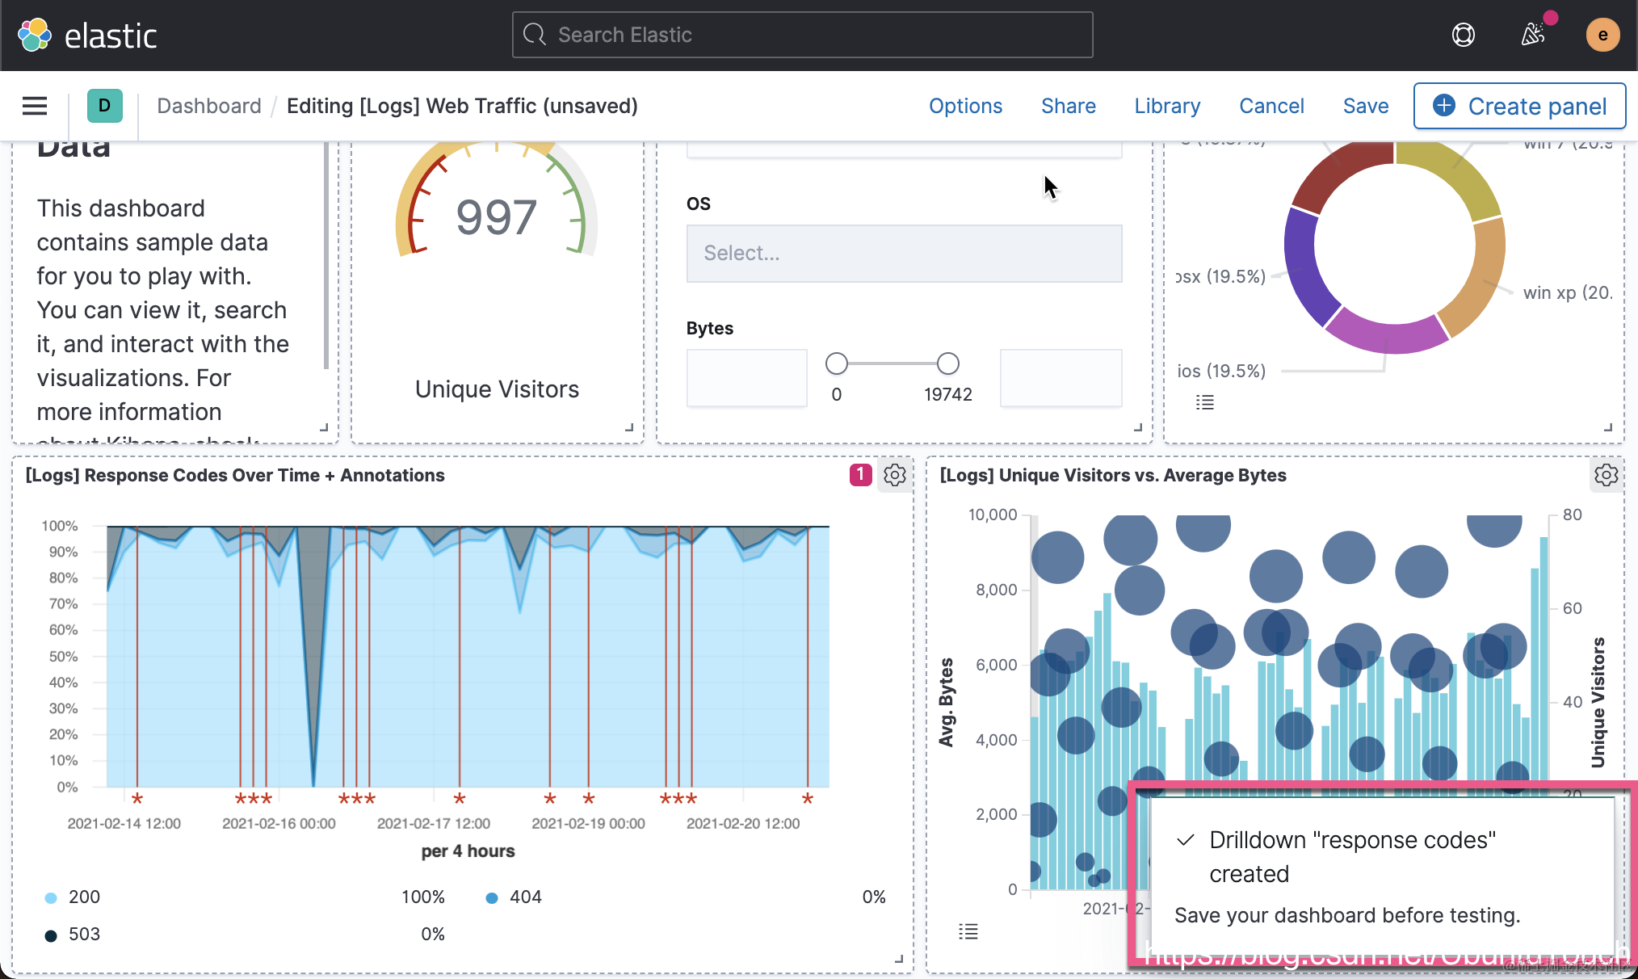Open the Options menu
This screenshot has width=1638, height=979.
click(x=965, y=106)
